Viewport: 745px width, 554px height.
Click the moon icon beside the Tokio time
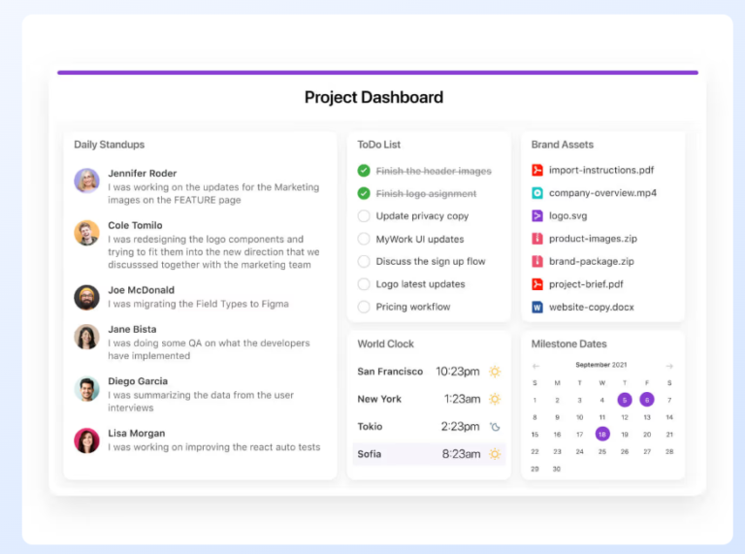pos(495,427)
